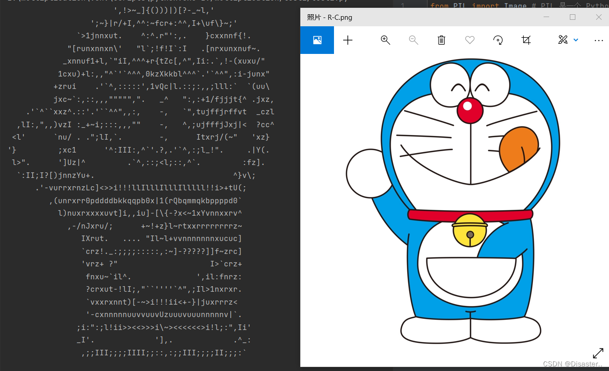Enter fullscreen with diagonal arrows icon
The width and height of the screenshot is (609, 371).
598,353
